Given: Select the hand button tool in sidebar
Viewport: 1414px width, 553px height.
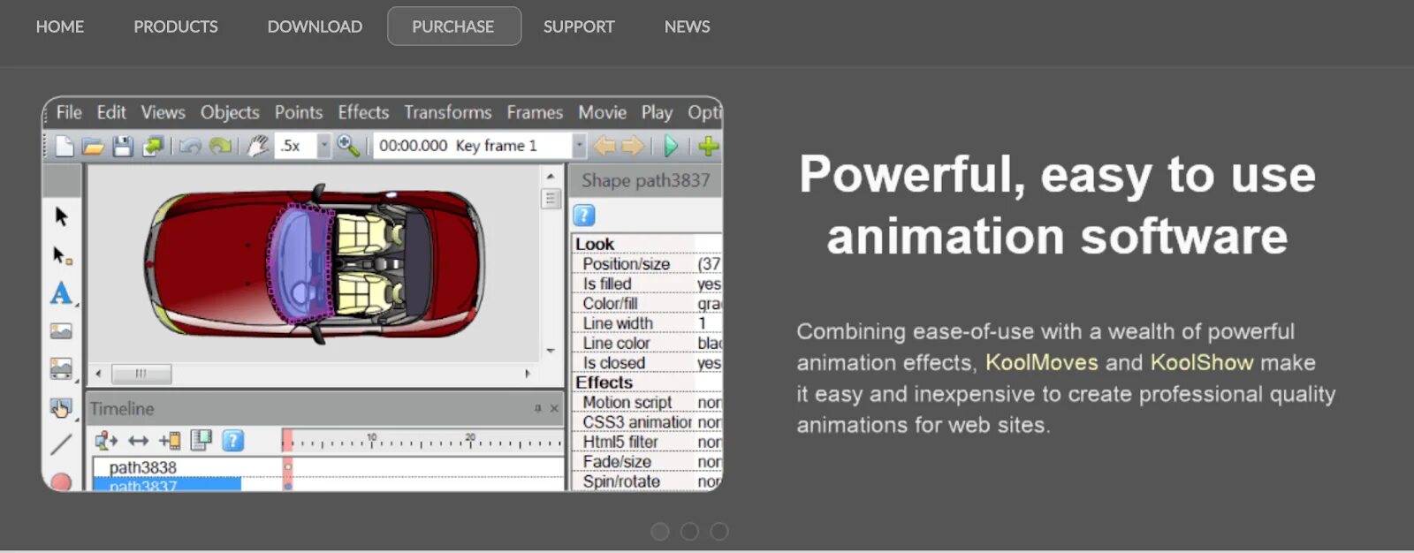Looking at the screenshot, I should click(x=61, y=407).
